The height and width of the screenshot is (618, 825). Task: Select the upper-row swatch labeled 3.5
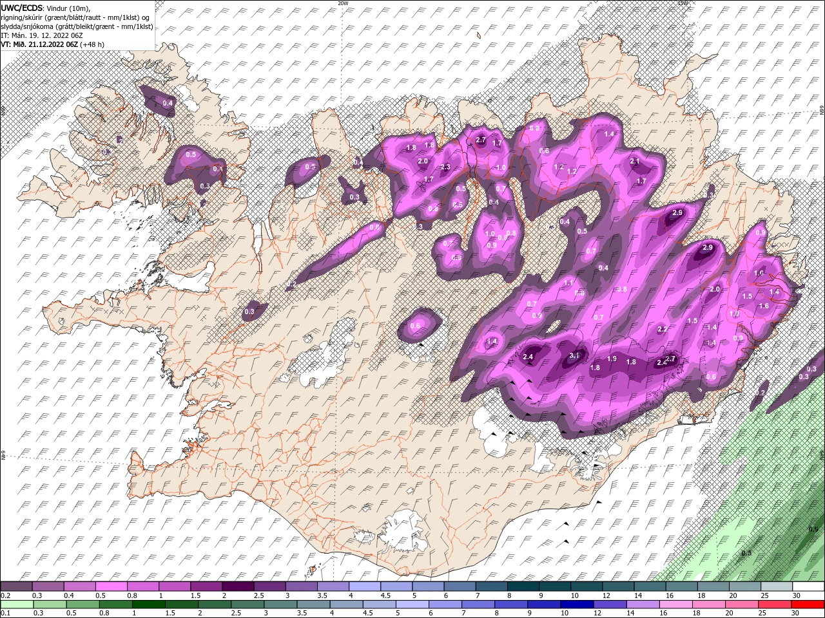333,586
